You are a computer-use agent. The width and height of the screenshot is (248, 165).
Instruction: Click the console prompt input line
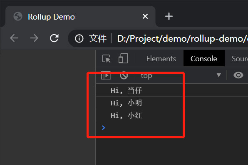pyautogui.click(x=172, y=127)
